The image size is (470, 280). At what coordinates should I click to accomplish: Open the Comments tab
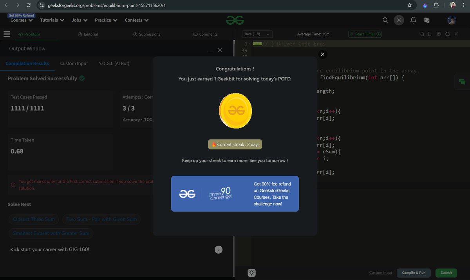pyautogui.click(x=205, y=34)
